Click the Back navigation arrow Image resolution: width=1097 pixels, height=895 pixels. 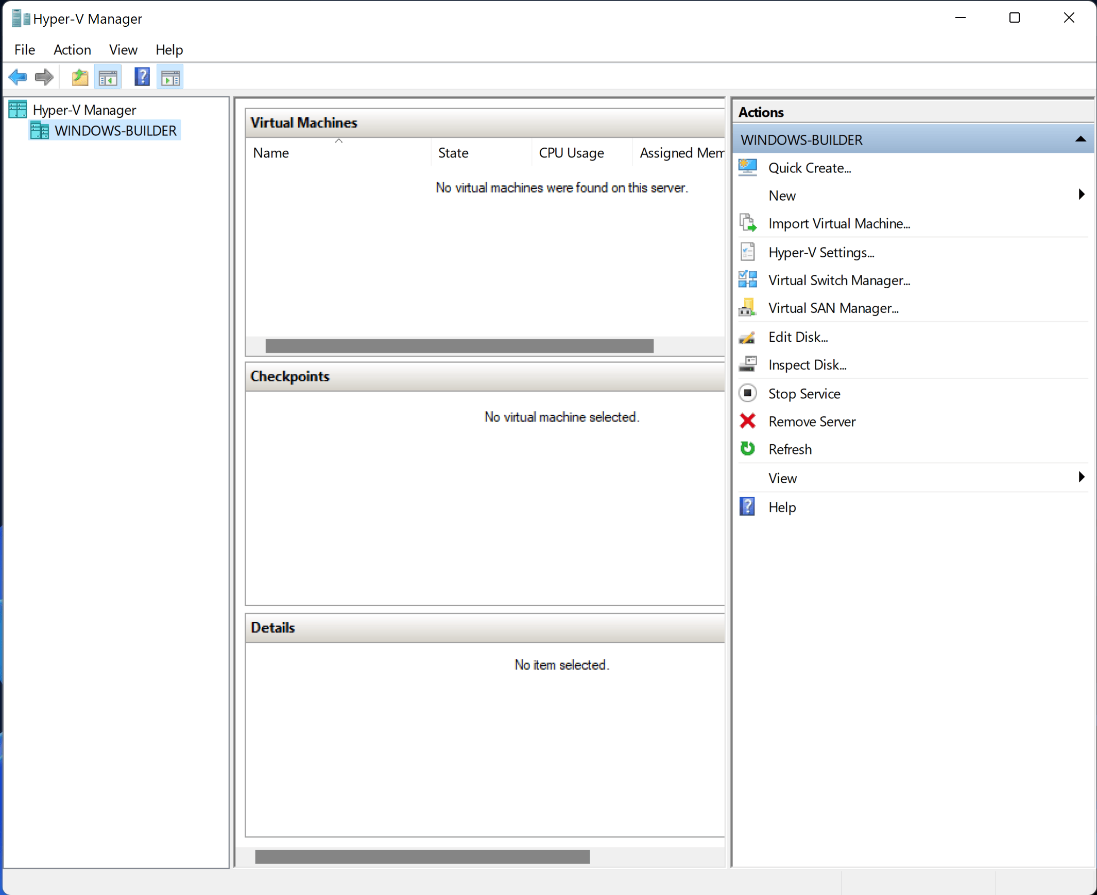click(18, 76)
